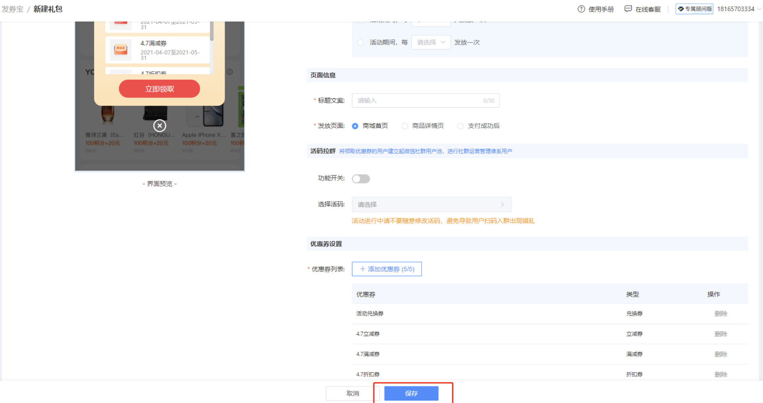Select the 支付成功后 radio option
This screenshot has width=763, height=403.
(x=461, y=126)
